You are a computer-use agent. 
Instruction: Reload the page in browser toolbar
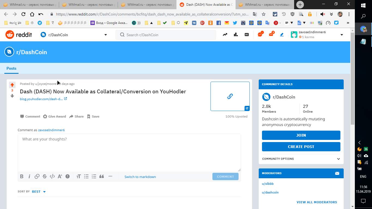pyautogui.click(x=23, y=14)
